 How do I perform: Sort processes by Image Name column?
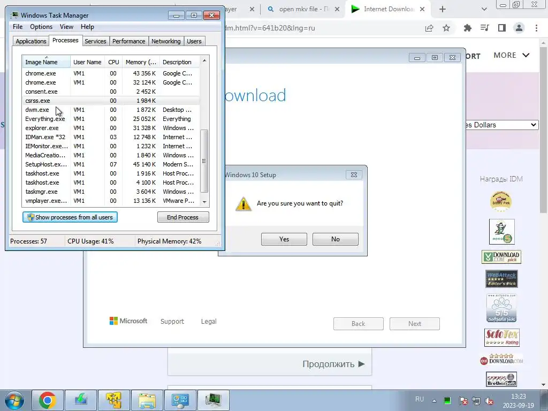[46, 62]
